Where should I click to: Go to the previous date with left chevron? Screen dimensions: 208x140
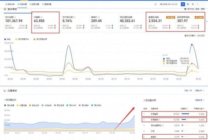pyautogui.click(x=198, y=4)
